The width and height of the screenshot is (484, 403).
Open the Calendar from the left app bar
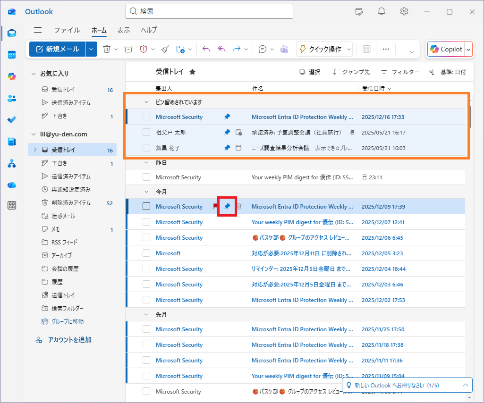12,55
